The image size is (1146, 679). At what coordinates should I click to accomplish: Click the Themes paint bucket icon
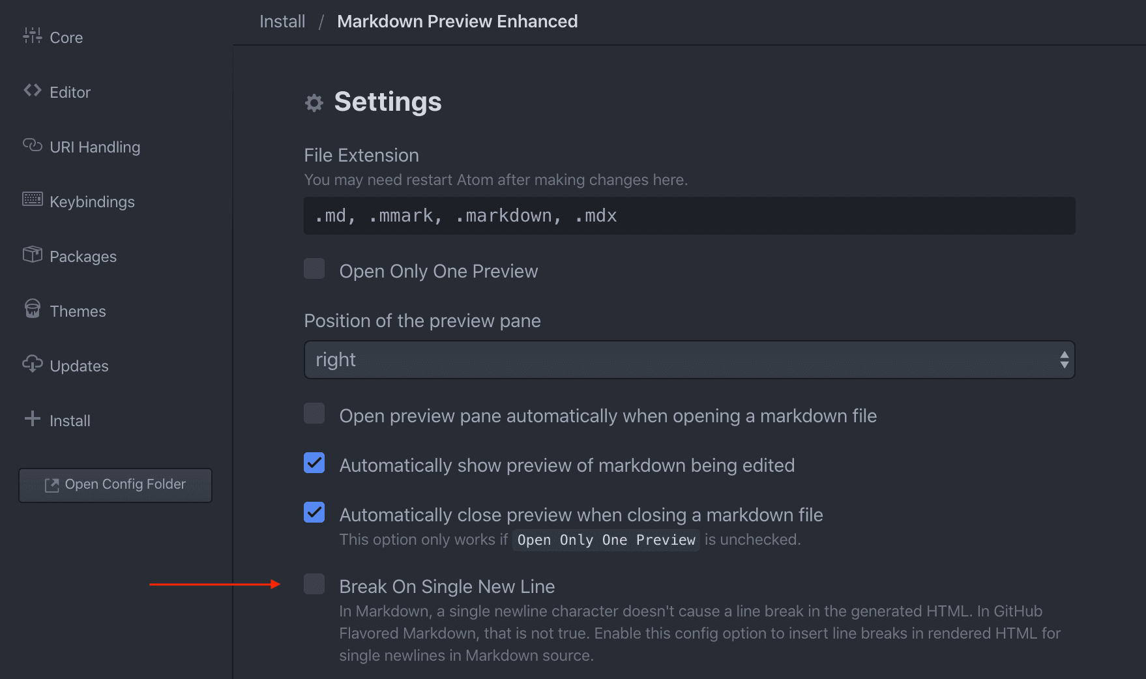click(x=32, y=309)
